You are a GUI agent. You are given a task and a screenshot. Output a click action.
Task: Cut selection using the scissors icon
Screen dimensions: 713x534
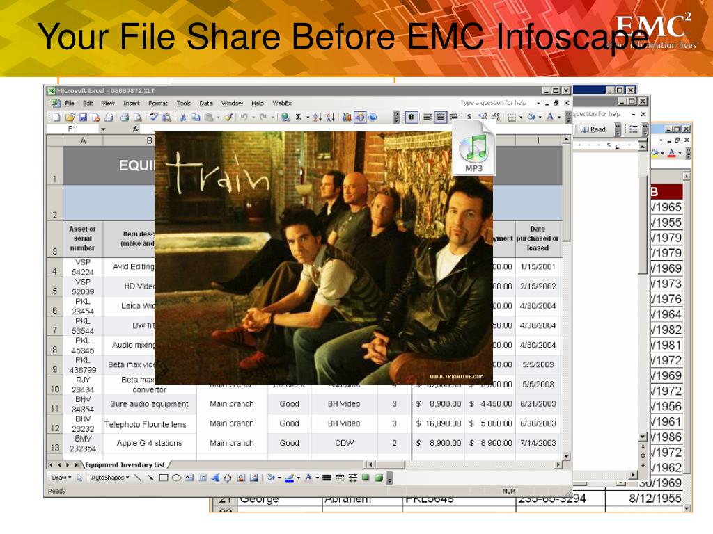(183, 117)
